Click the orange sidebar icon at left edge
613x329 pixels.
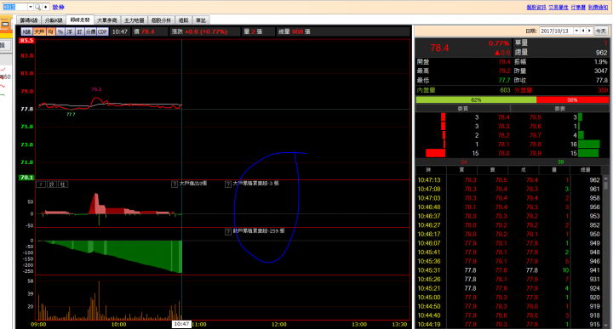tap(5, 25)
